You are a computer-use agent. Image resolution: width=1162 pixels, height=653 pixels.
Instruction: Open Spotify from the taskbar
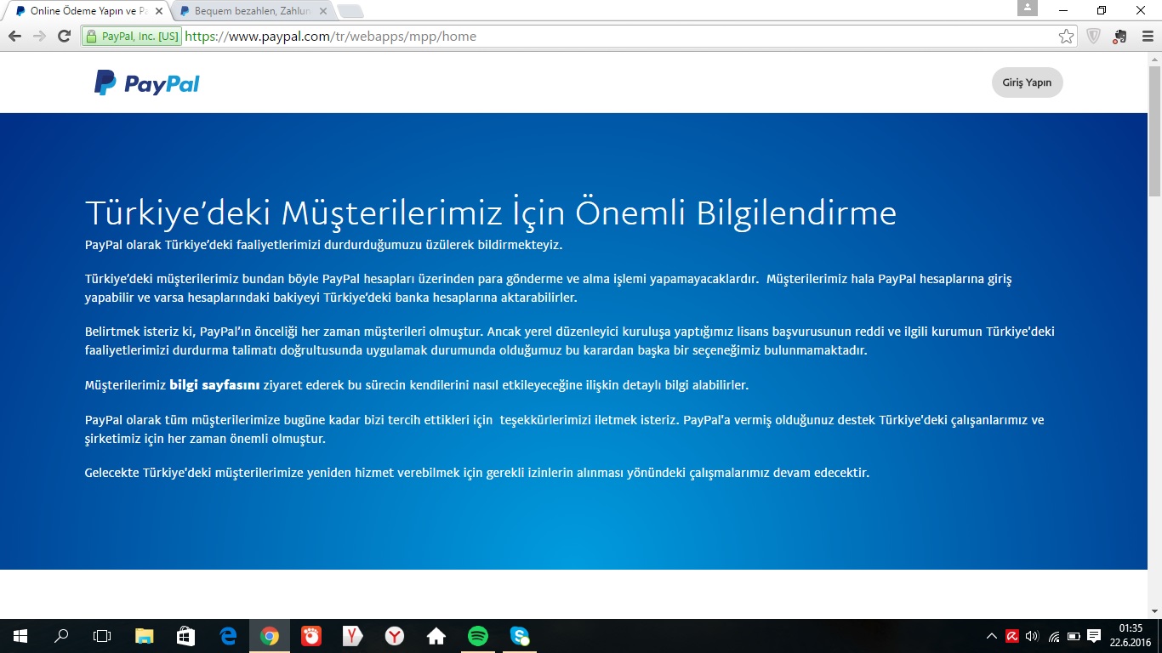click(x=478, y=636)
